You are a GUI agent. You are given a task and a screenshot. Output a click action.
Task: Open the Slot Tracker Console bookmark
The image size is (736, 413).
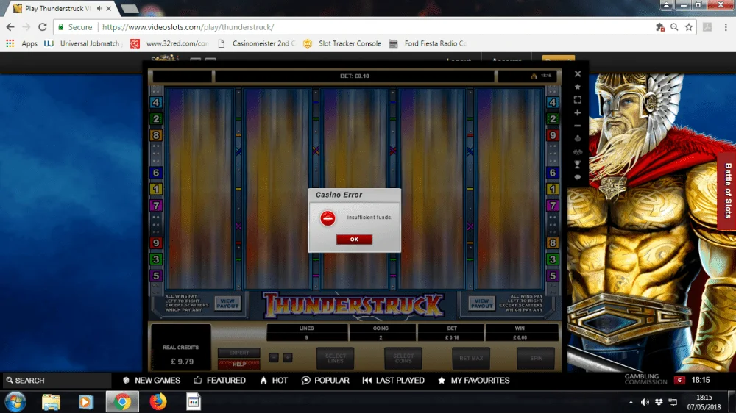pyautogui.click(x=342, y=43)
